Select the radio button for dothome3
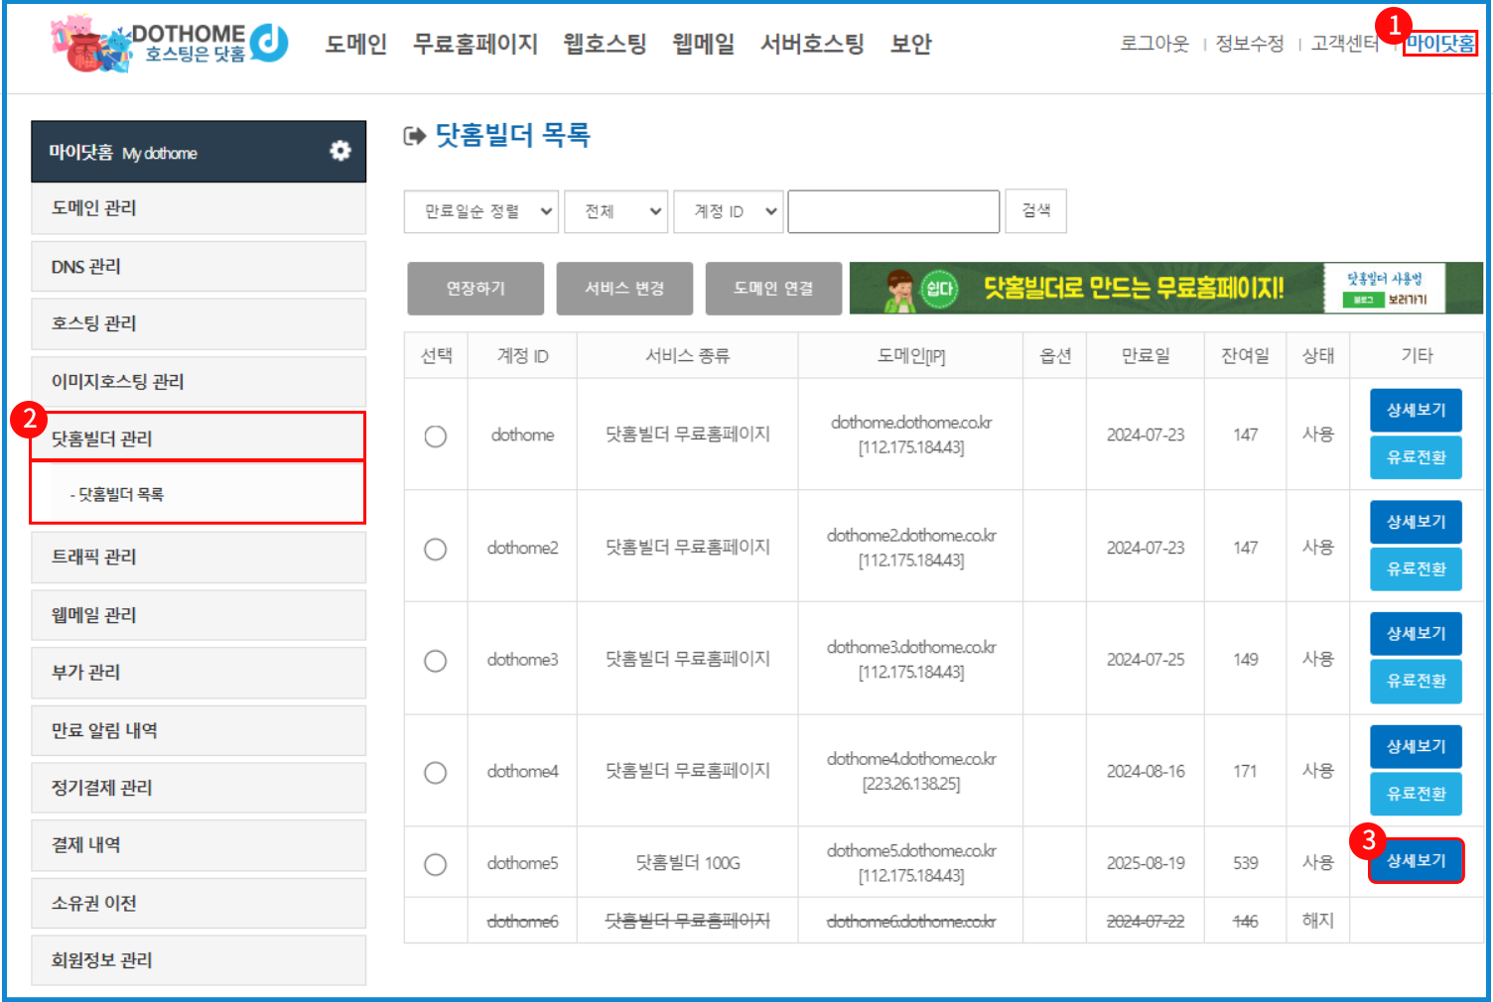This screenshot has width=1493, height=1002. (435, 661)
